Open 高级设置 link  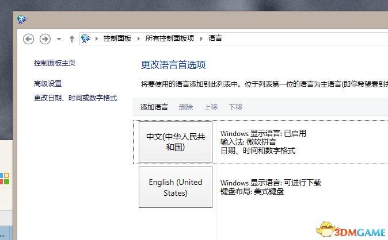[x=48, y=84]
